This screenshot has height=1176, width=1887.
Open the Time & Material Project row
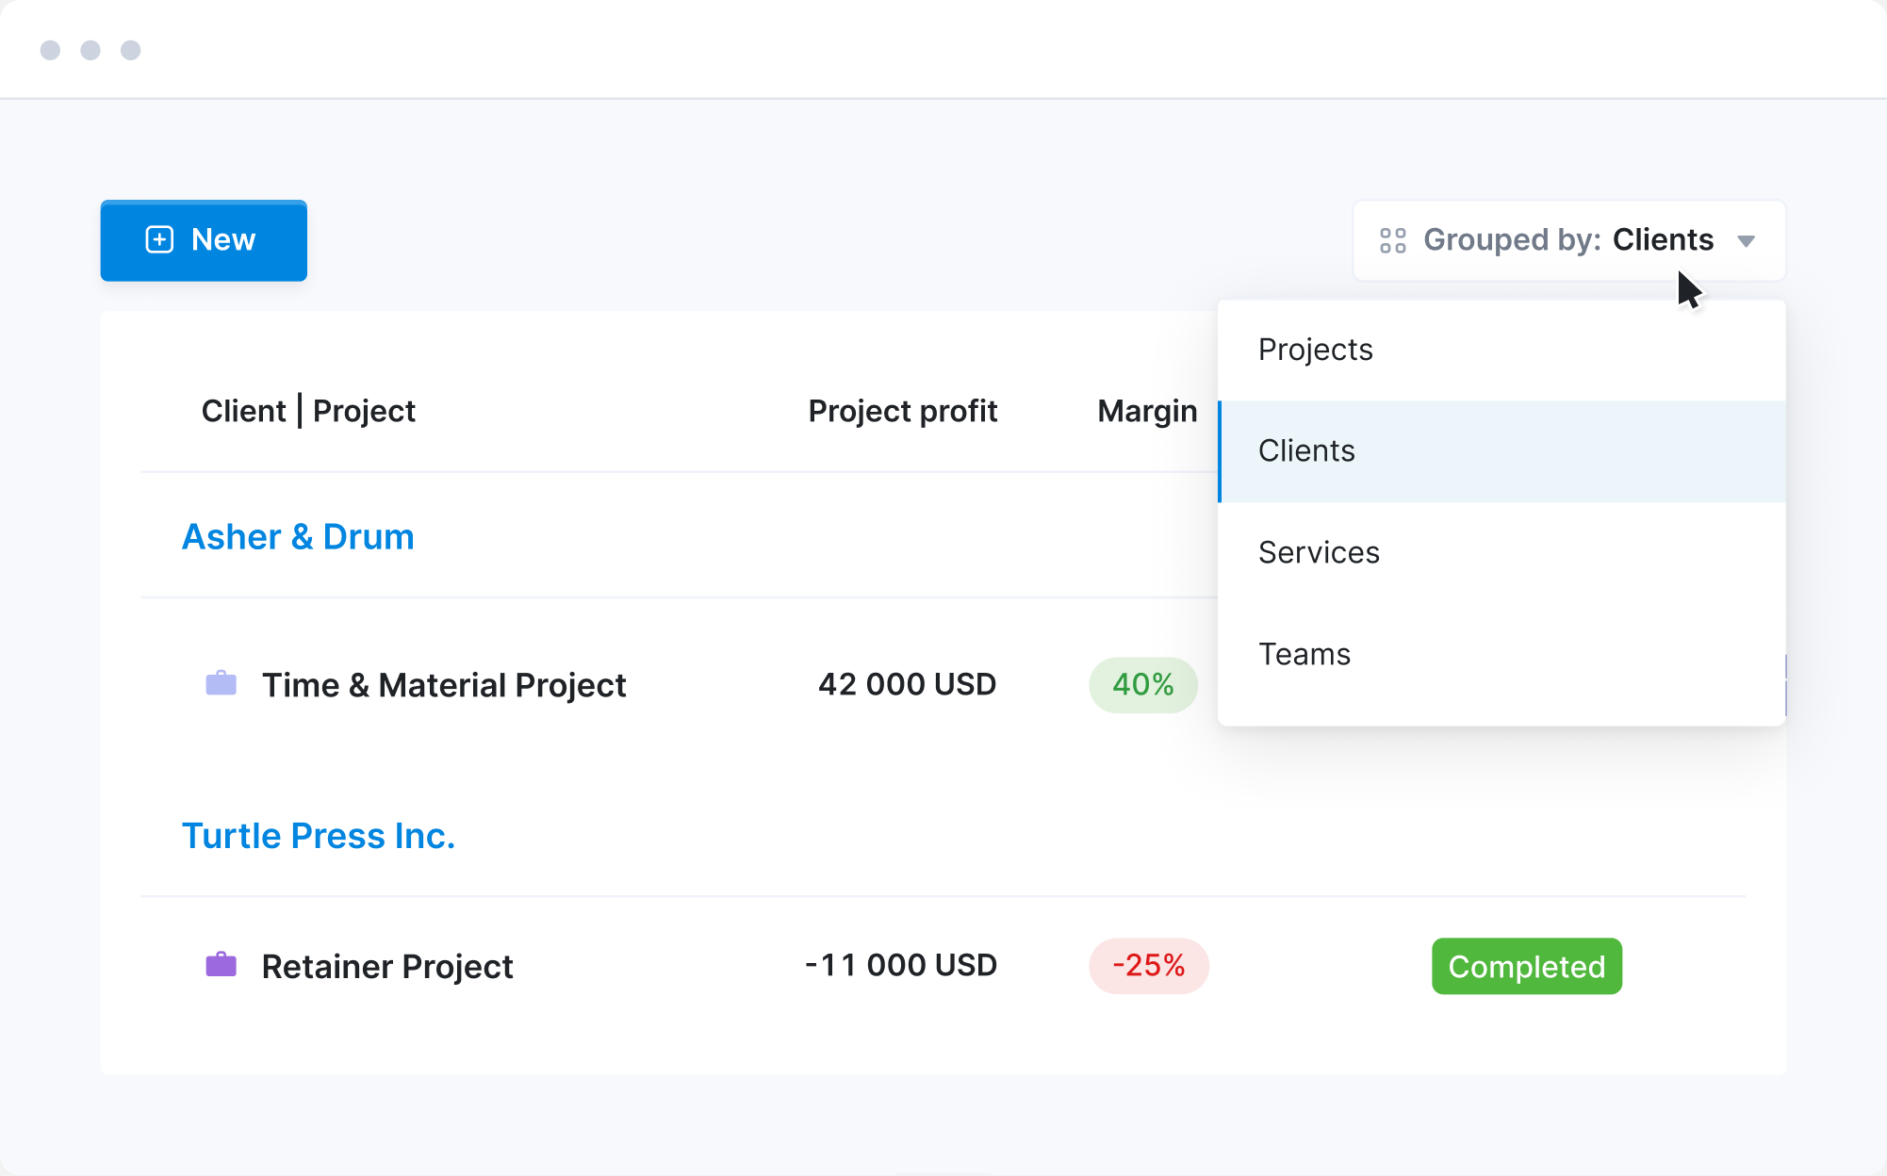(x=444, y=685)
